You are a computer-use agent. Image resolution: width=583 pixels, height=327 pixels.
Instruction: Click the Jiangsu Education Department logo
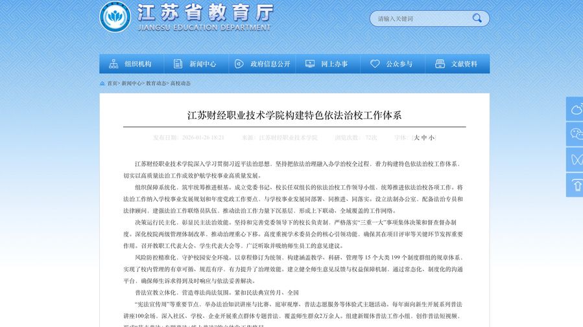point(115,17)
